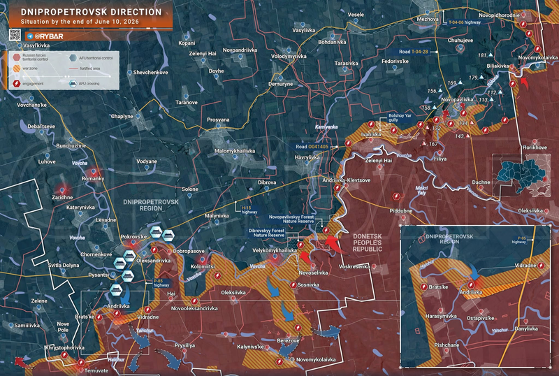Click the engagement symbol in the legend

point(16,83)
